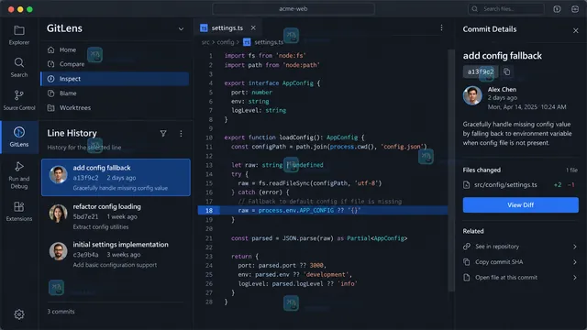Go to GitLens Home

pyautogui.click(x=115, y=49)
